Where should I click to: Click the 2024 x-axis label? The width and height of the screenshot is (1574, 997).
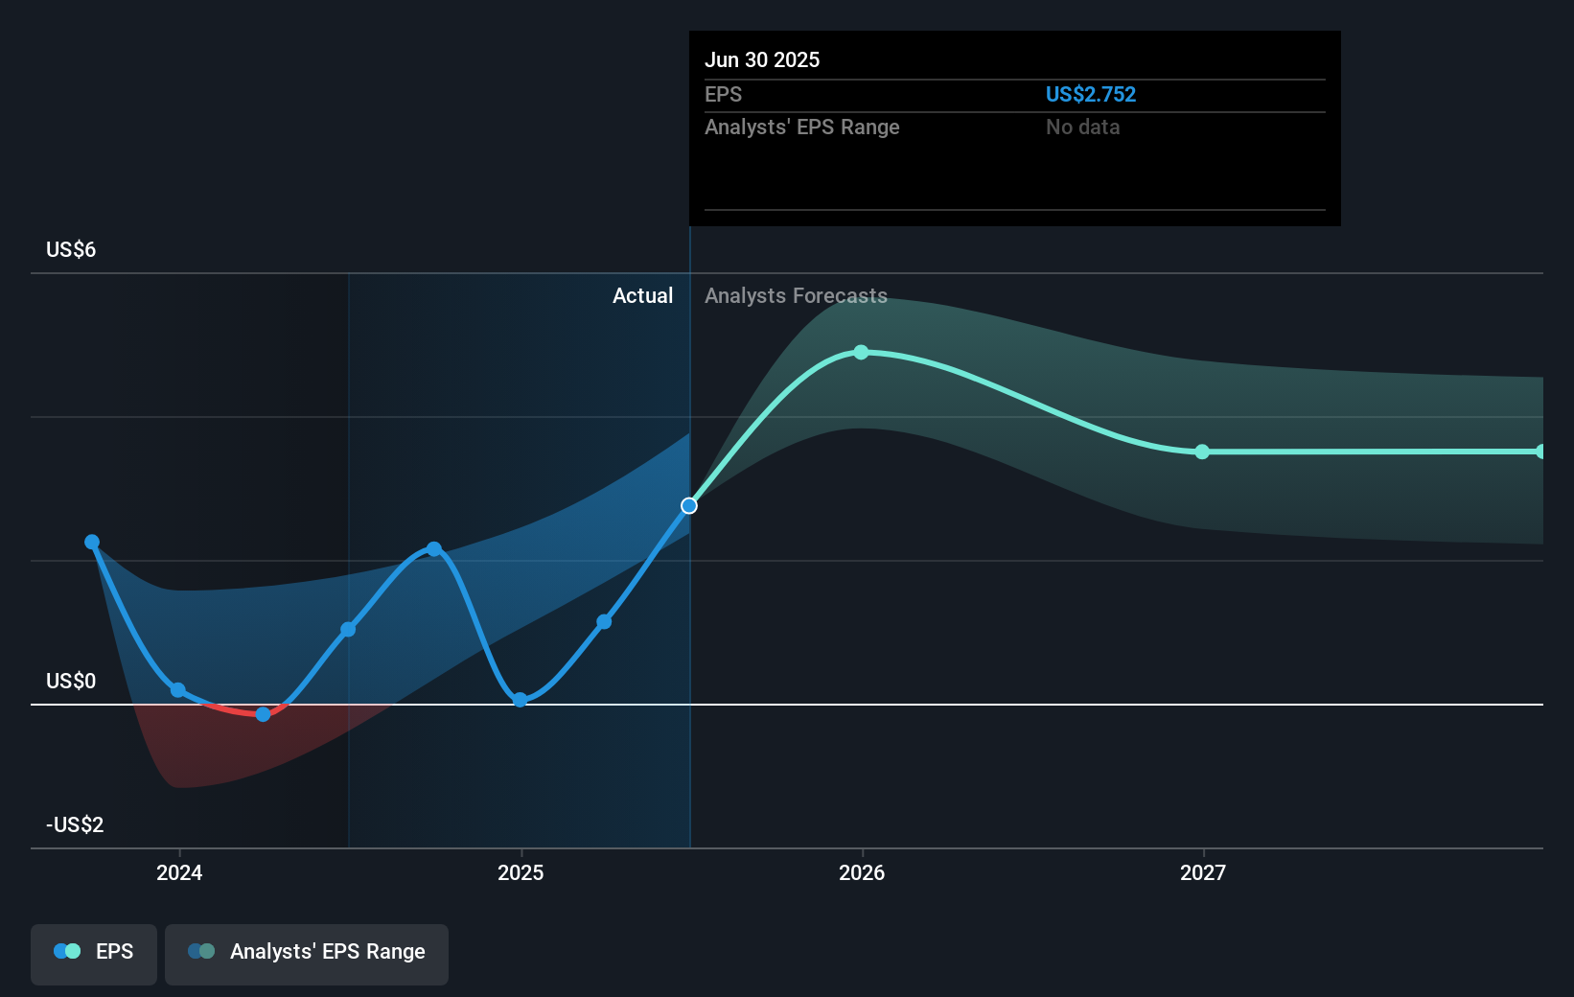click(179, 872)
